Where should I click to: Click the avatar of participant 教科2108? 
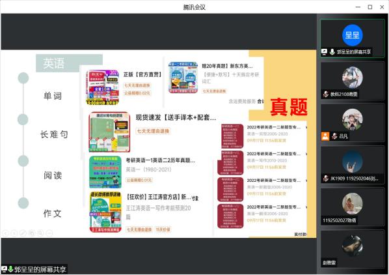pyautogui.click(x=353, y=78)
